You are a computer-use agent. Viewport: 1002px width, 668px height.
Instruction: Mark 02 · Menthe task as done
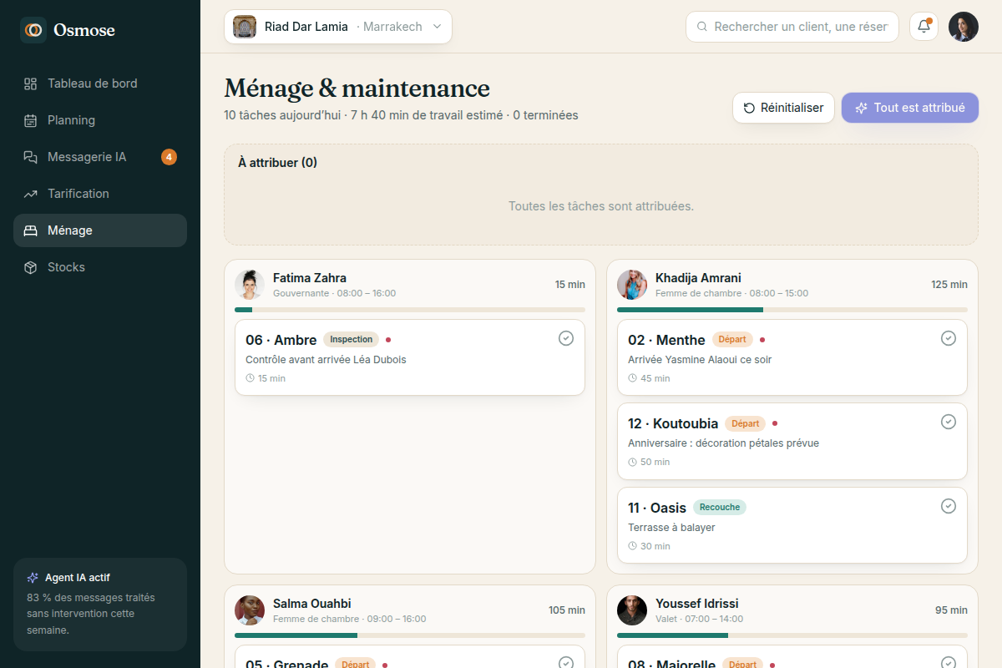949,338
